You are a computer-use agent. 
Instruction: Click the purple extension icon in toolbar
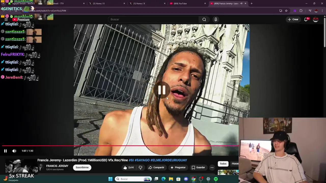tap(295, 11)
